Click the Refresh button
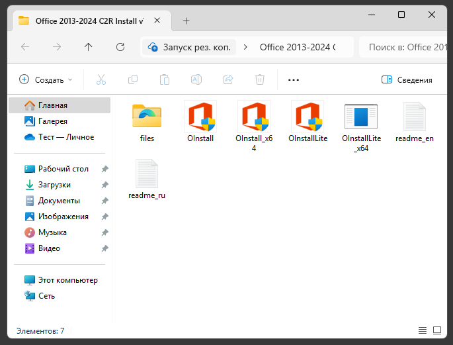The image size is (453, 345). point(120,47)
